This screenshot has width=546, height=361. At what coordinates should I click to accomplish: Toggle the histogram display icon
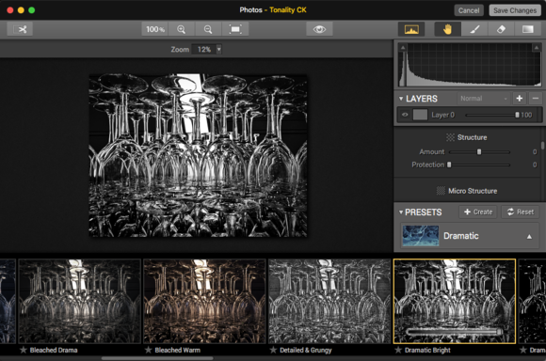(x=411, y=29)
